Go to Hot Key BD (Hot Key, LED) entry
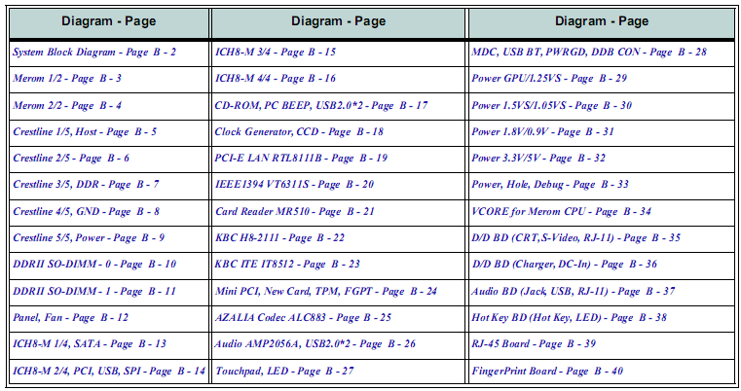Image resolution: width=741 pixels, height=391 pixels. click(x=569, y=318)
